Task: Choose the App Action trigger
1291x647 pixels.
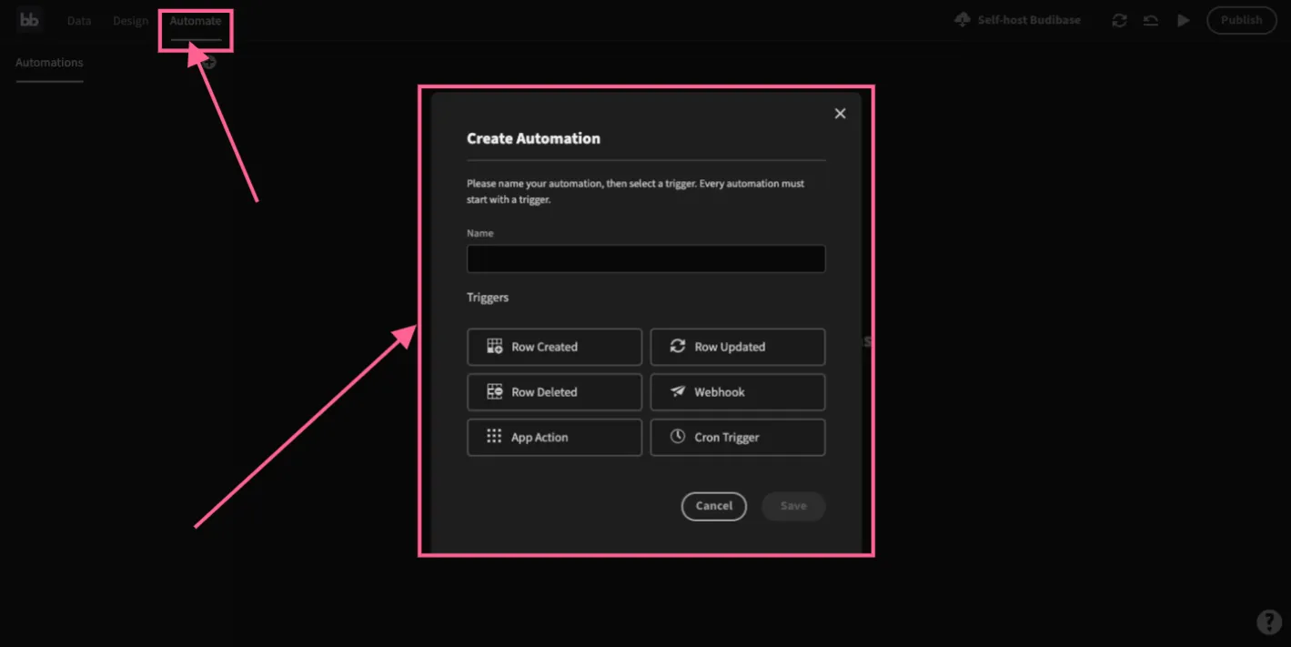Action: [555, 438]
